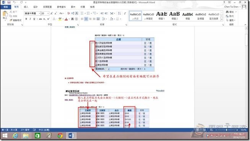Align text left
The height and width of the screenshot is (141, 250).
point(82,19)
